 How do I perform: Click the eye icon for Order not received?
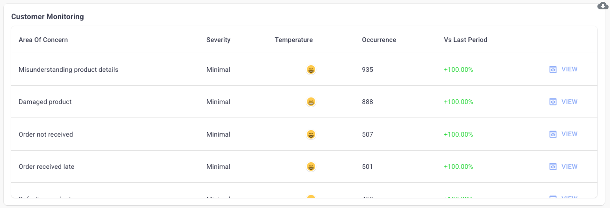tap(553, 134)
